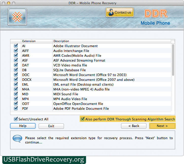This screenshot has width=184, height=164.
Task: Sort by the Description column header
Action: tap(111, 41)
